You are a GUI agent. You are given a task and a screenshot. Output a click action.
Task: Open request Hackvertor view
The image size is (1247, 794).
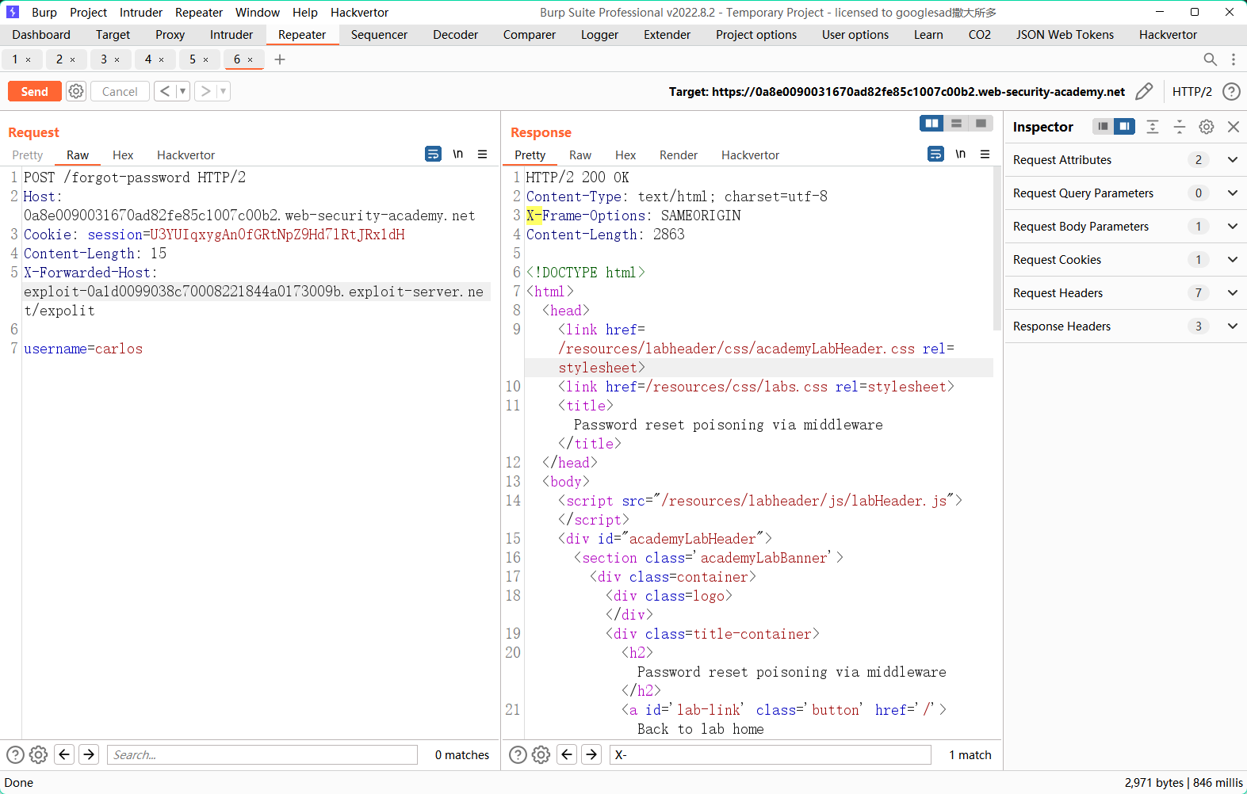click(186, 155)
